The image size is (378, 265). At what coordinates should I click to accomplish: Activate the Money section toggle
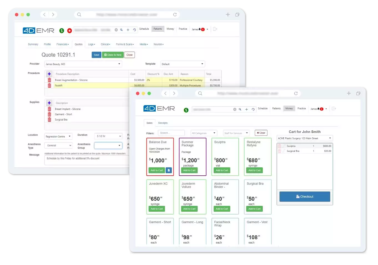(x=289, y=108)
